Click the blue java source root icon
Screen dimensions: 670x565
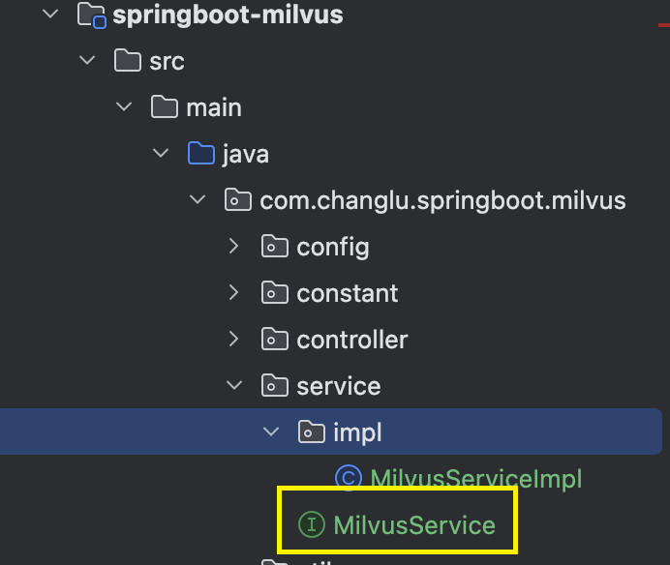click(x=200, y=153)
